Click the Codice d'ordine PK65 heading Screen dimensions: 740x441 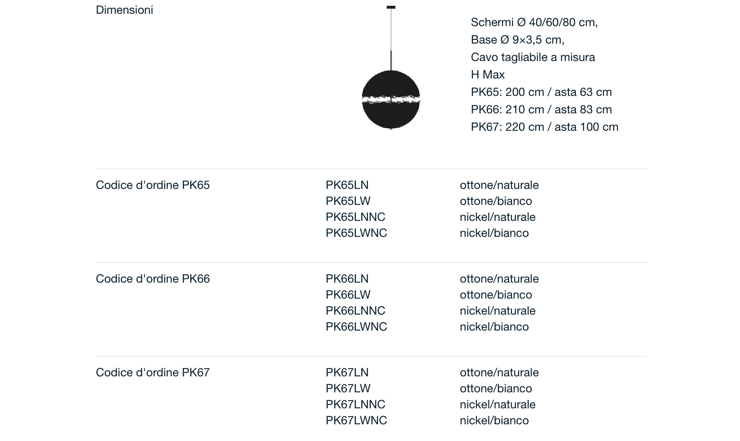point(153,185)
